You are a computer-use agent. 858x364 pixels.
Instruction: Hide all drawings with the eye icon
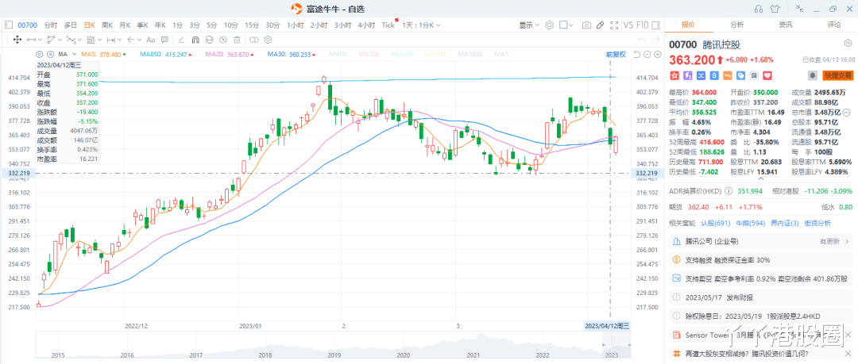coord(222,40)
